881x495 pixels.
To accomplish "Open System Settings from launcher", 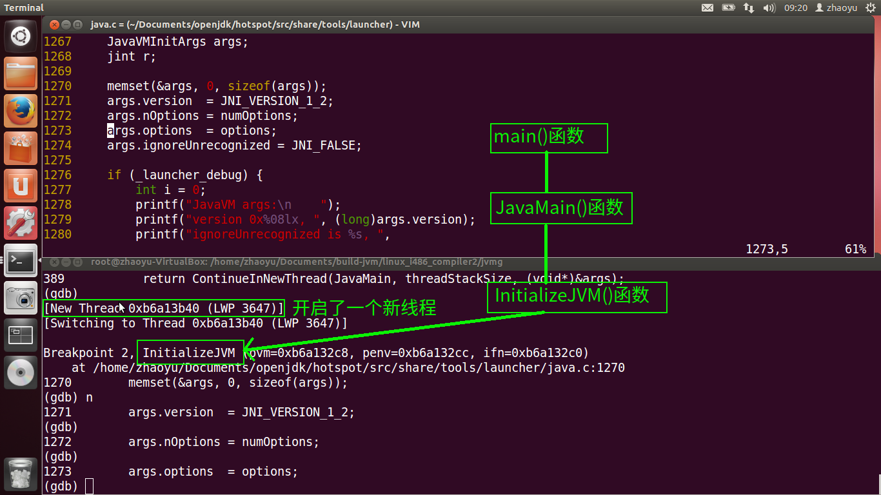I will pyautogui.click(x=21, y=223).
